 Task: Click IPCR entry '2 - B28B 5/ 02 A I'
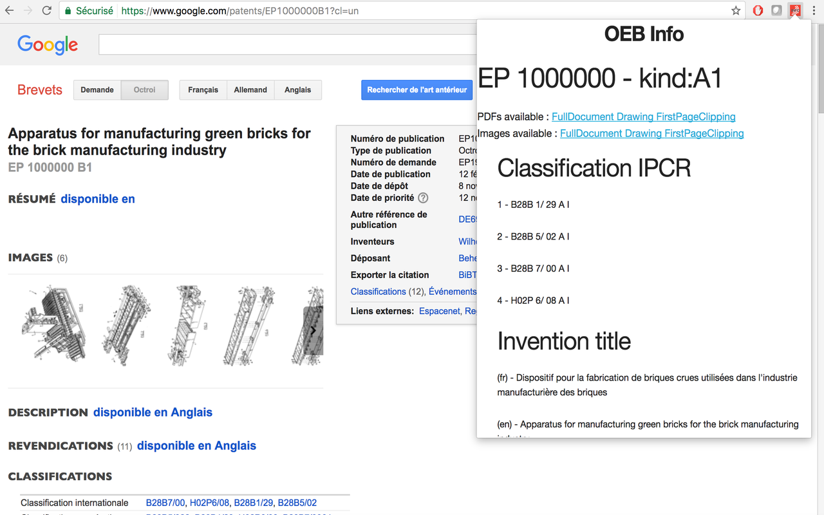[533, 237]
